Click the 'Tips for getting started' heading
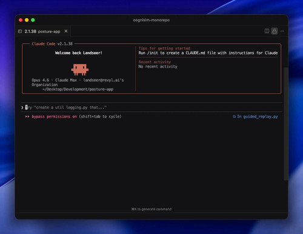The image size is (303, 234). (164, 48)
